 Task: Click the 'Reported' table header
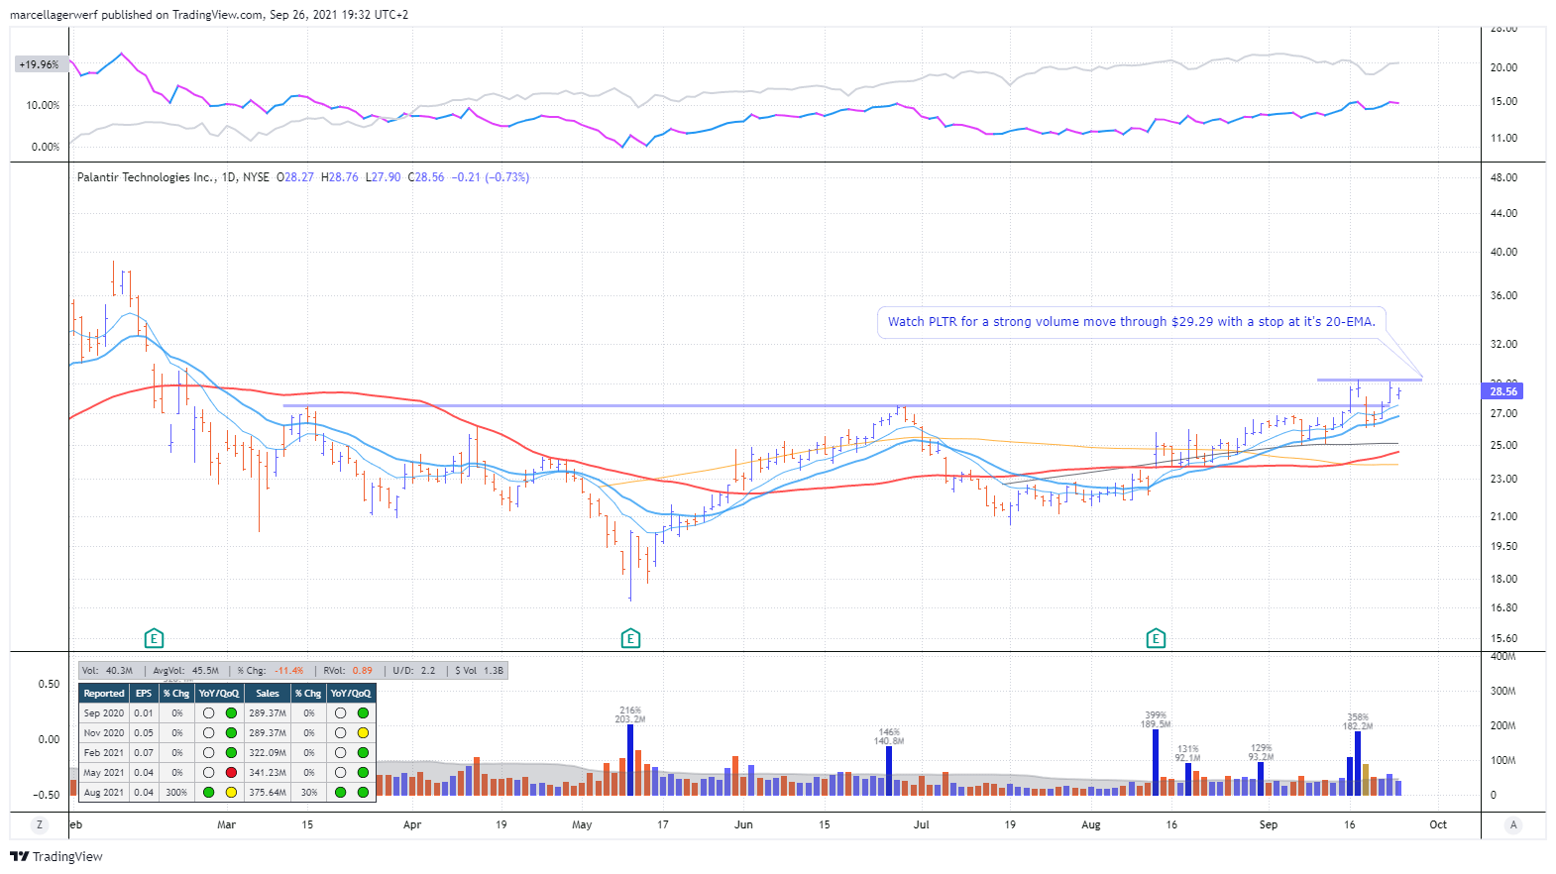pos(104,694)
